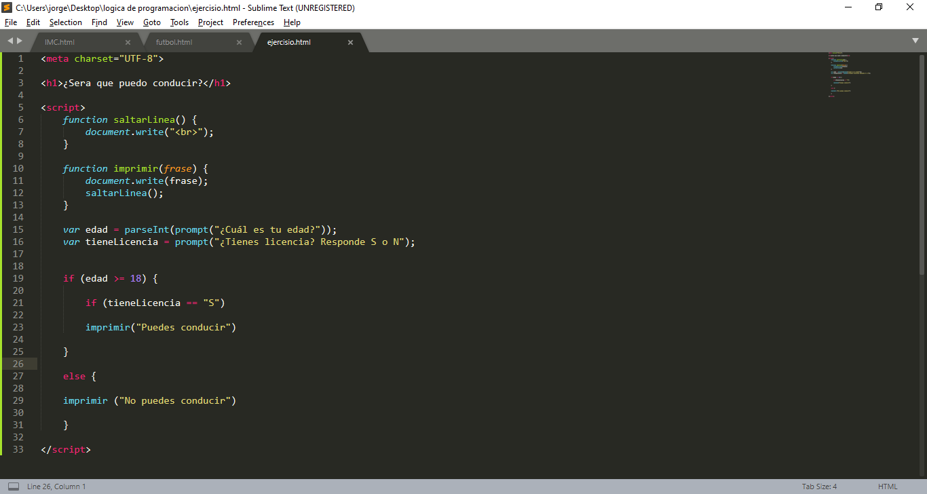
Task: Click function saltarLinea declaration
Action: tap(130, 119)
